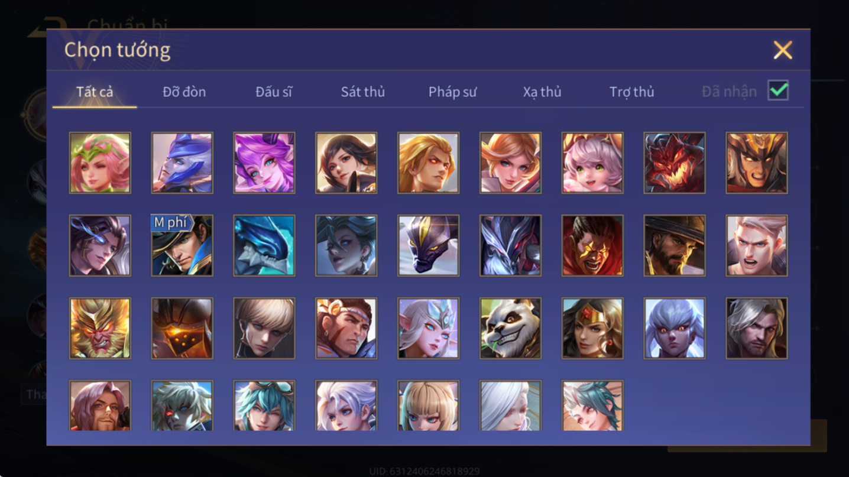Image resolution: width=849 pixels, height=477 pixels.
Task: Switch to the 'Đỡ đòn' tab
Action: pos(184,92)
